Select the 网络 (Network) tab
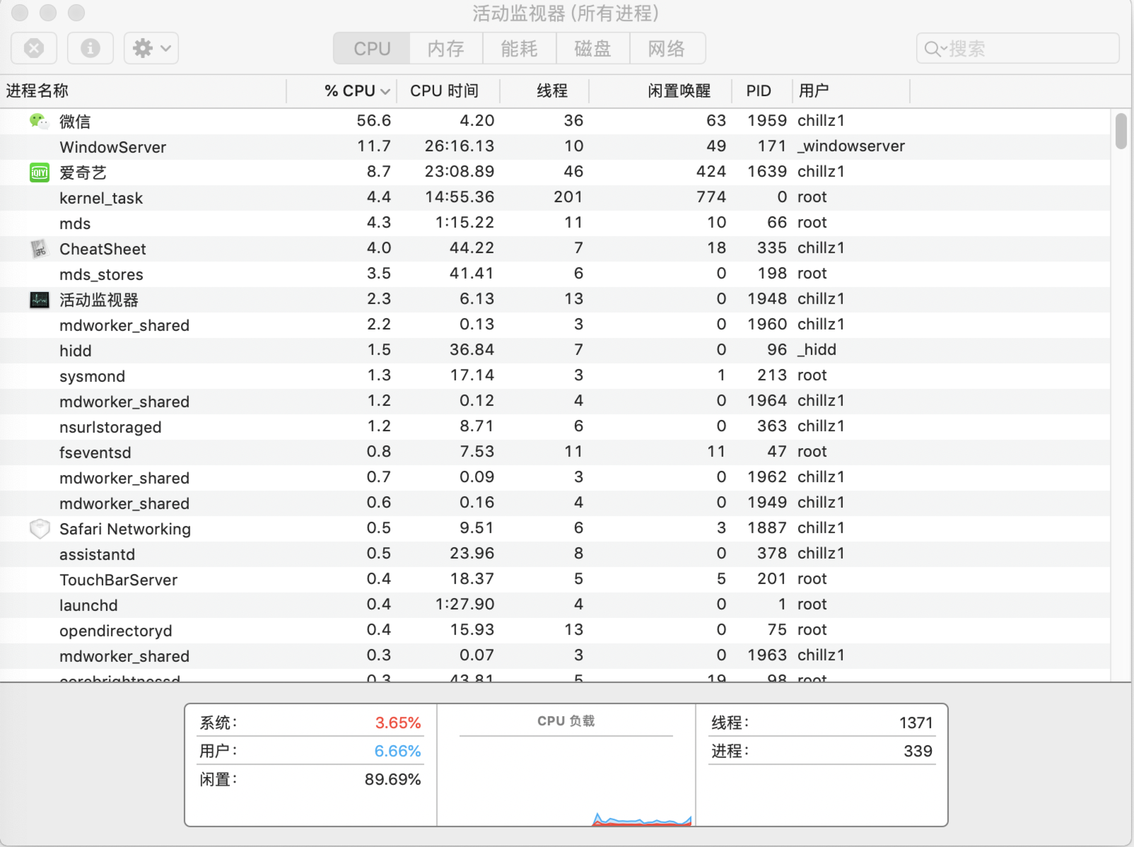Image resolution: width=1134 pixels, height=847 pixels. 666,49
